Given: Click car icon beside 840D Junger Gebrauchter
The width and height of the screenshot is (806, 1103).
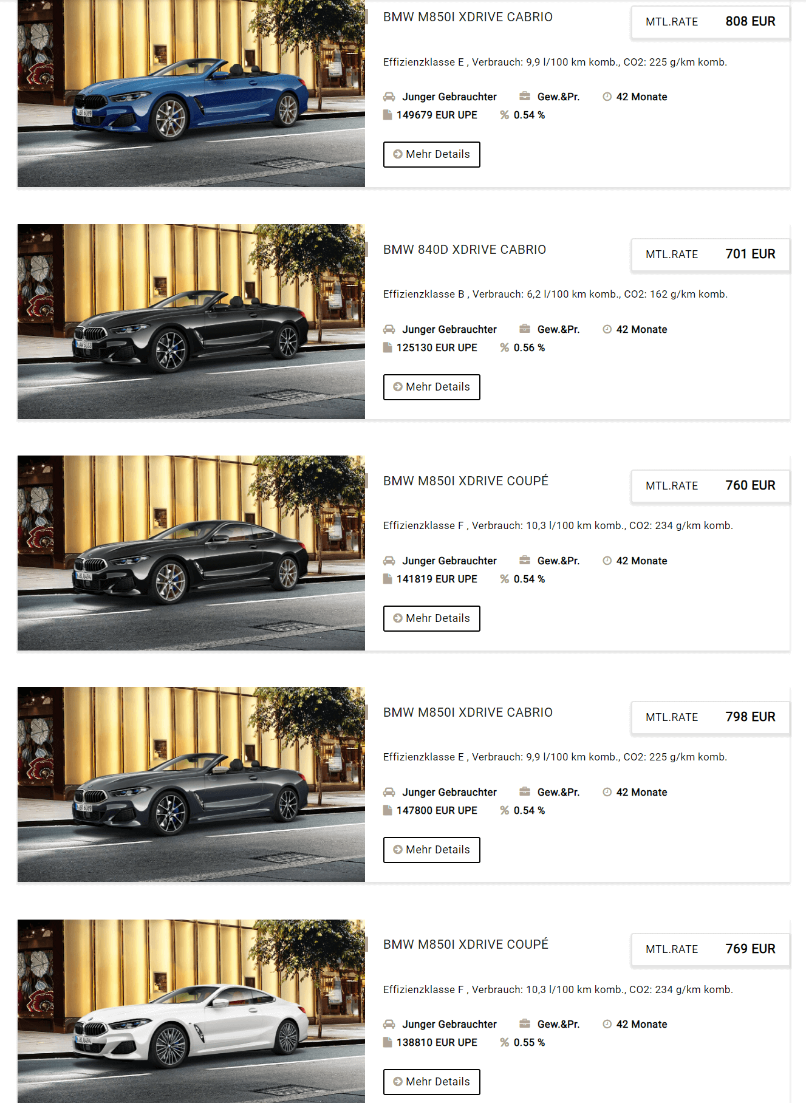Looking at the screenshot, I should pyautogui.click(x=389, y=329).
